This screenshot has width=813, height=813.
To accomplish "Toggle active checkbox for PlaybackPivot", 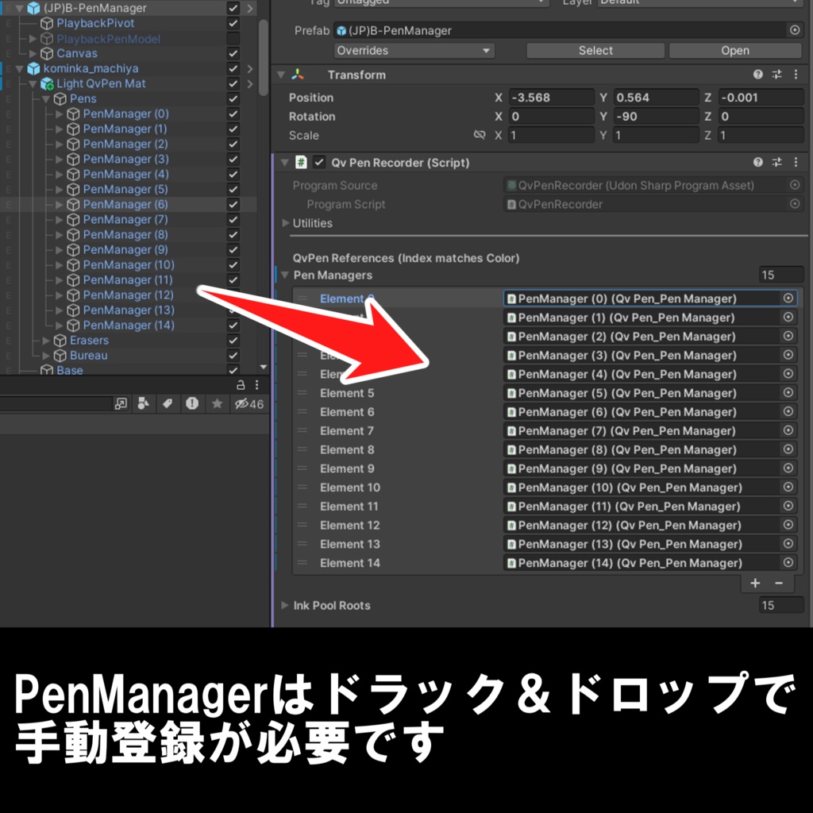I will 233,23.
